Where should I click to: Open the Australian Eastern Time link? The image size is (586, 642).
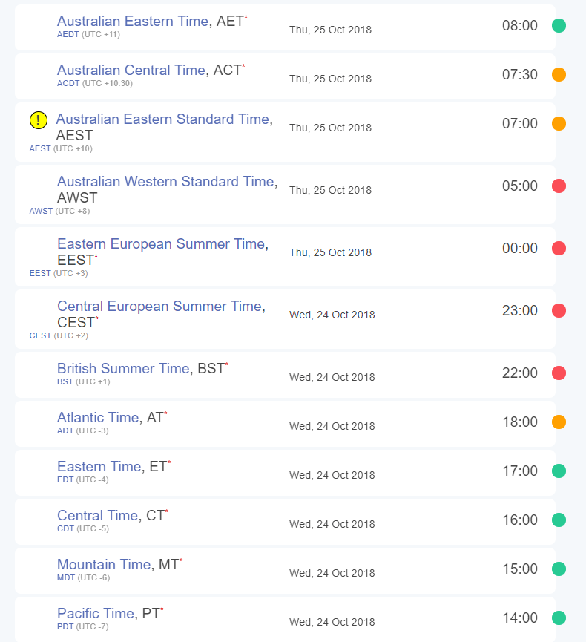point(133,21)
